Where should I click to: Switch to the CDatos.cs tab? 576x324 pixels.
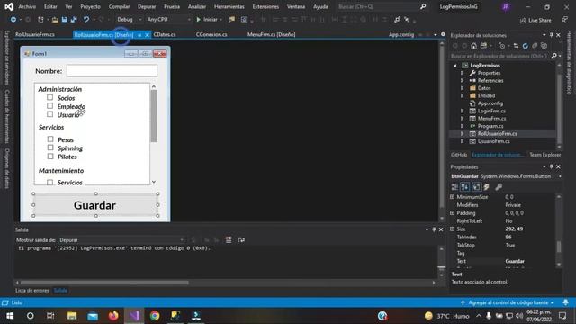164,34
